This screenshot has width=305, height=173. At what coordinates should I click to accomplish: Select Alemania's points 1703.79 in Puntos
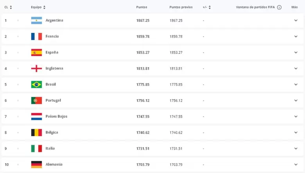(143, 164)
